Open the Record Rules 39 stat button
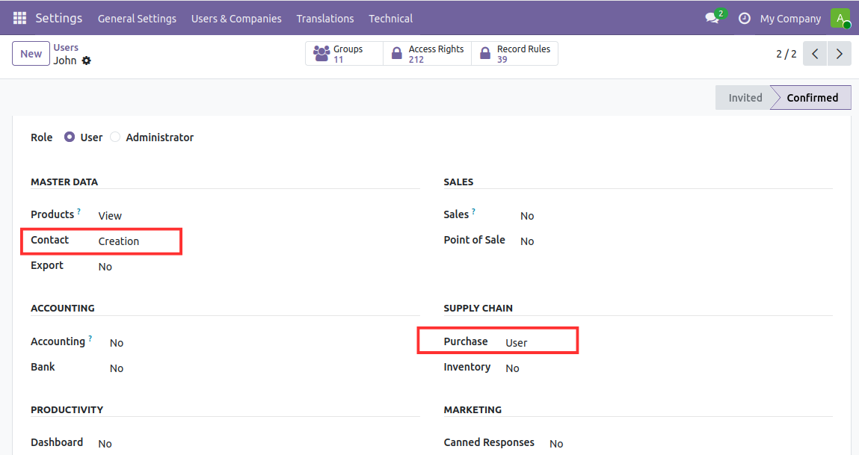Viewport: 859px width, 455px height. click(x=515, y=54)
